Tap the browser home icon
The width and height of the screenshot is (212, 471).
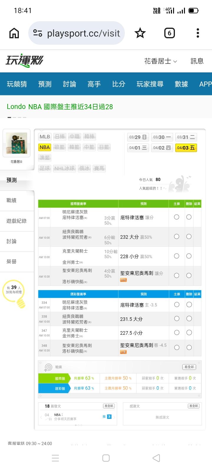pos(14,33)
